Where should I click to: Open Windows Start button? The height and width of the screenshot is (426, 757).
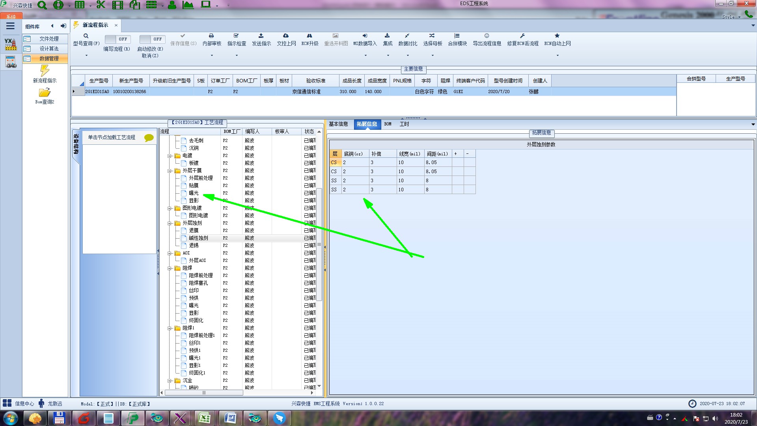coord(10,418)
